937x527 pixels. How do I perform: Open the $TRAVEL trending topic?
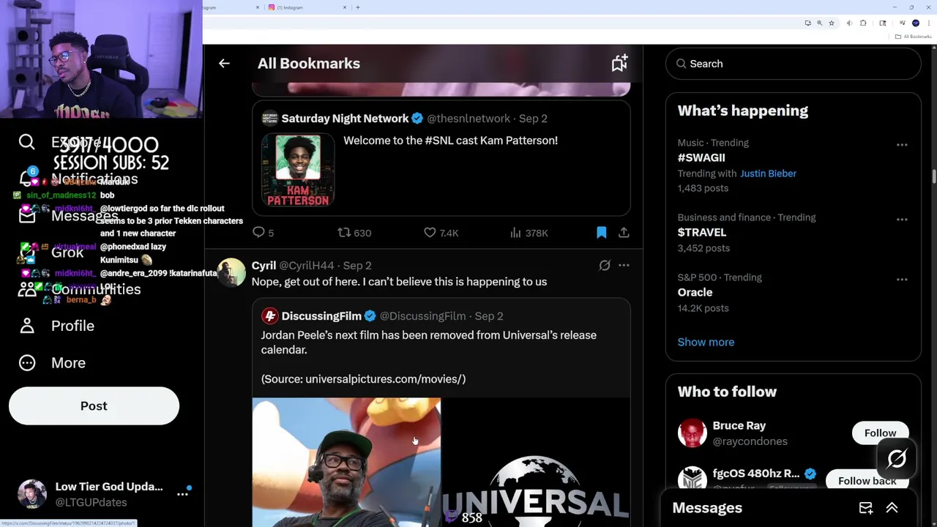click(702, 232)
